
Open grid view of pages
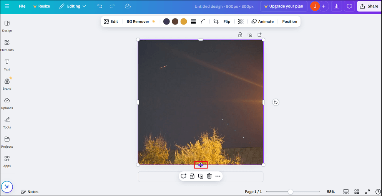357,192
